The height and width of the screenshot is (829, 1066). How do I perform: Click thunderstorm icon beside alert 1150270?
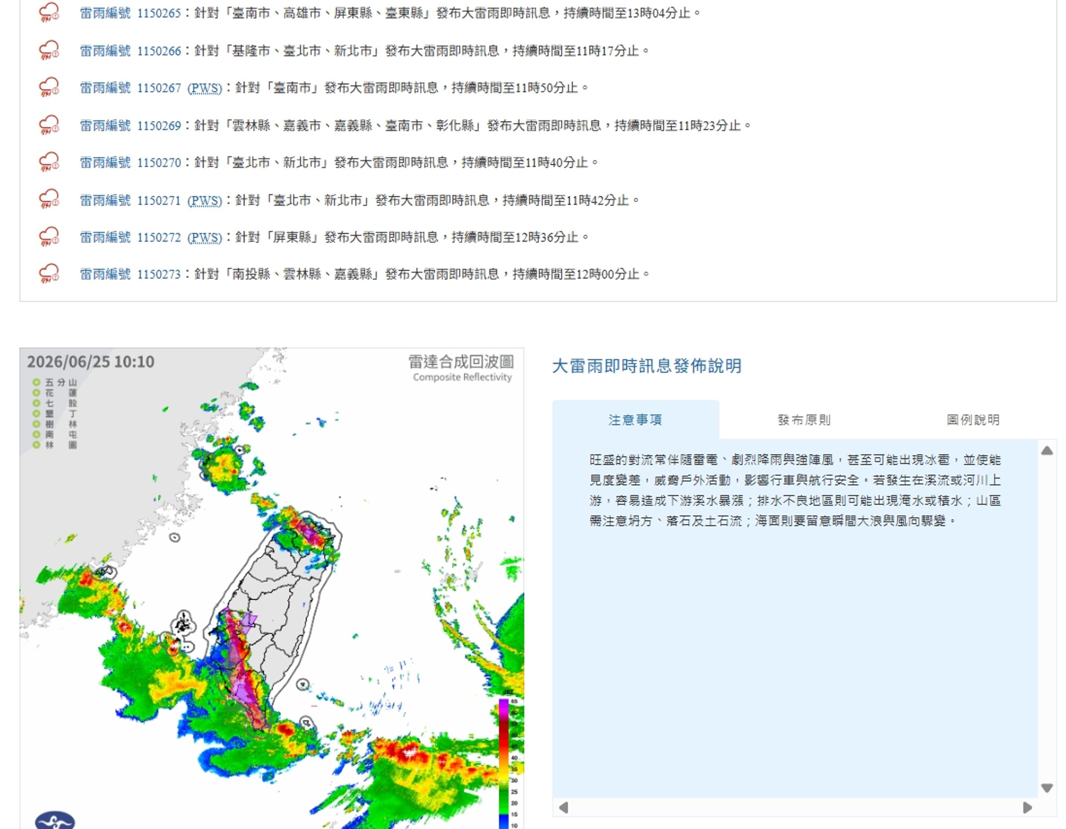[x=49, y=162]
